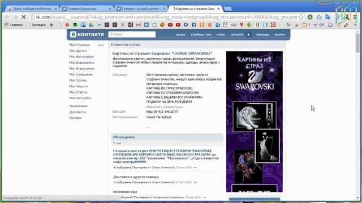362x203 pixels.
Task: Open Мои Новости in the sidebar
Action: [x=79, y=86]
